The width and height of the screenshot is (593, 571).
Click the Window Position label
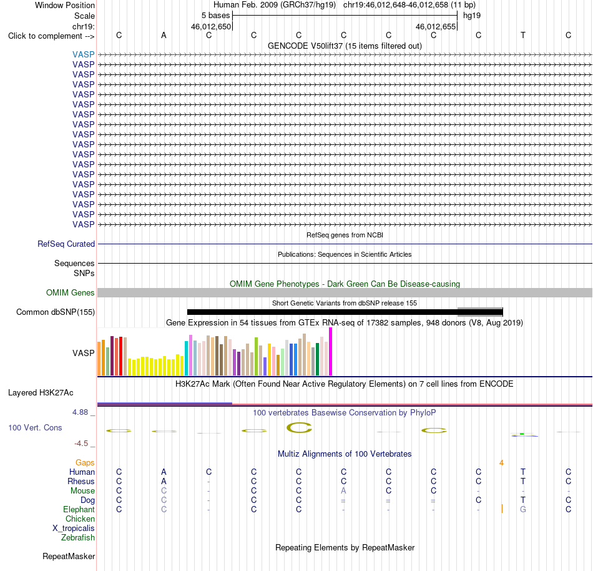tap(65, 5)
